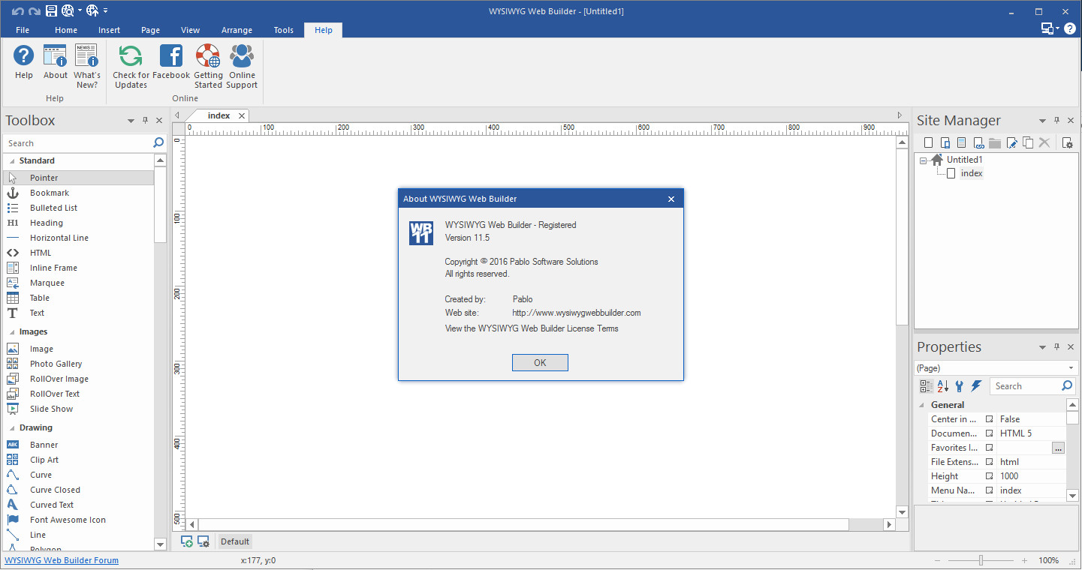Select the Curved Text tool
1082x570 pixels.
click(x=78, y=505)
